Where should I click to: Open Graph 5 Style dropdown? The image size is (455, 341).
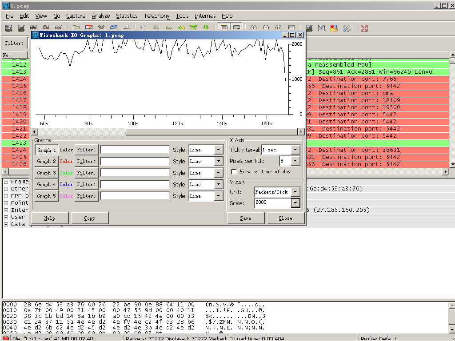[x=219, y=196]
